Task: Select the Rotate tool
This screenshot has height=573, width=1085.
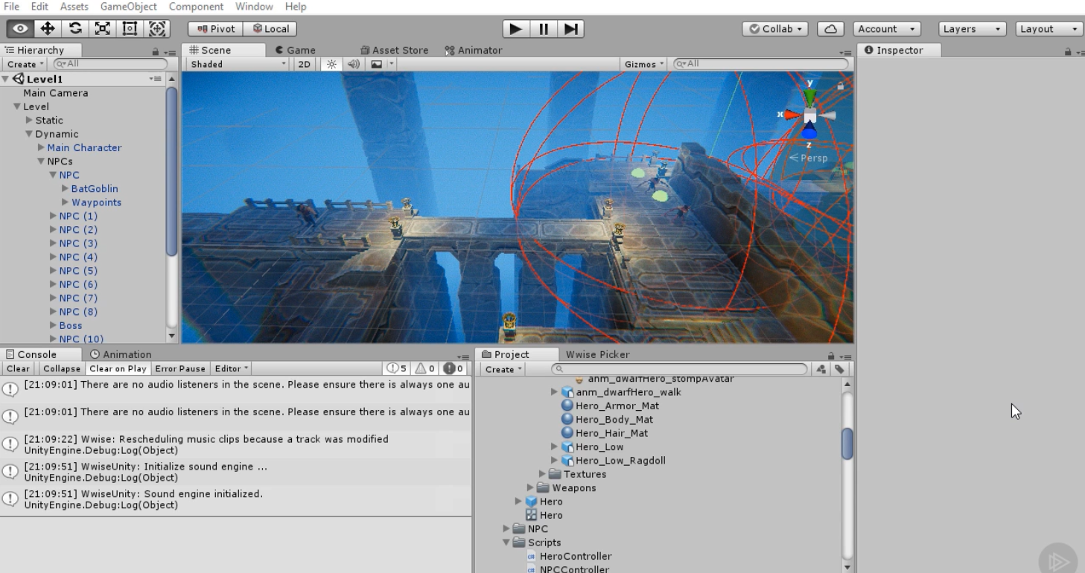Action: (x=75, y=29)
